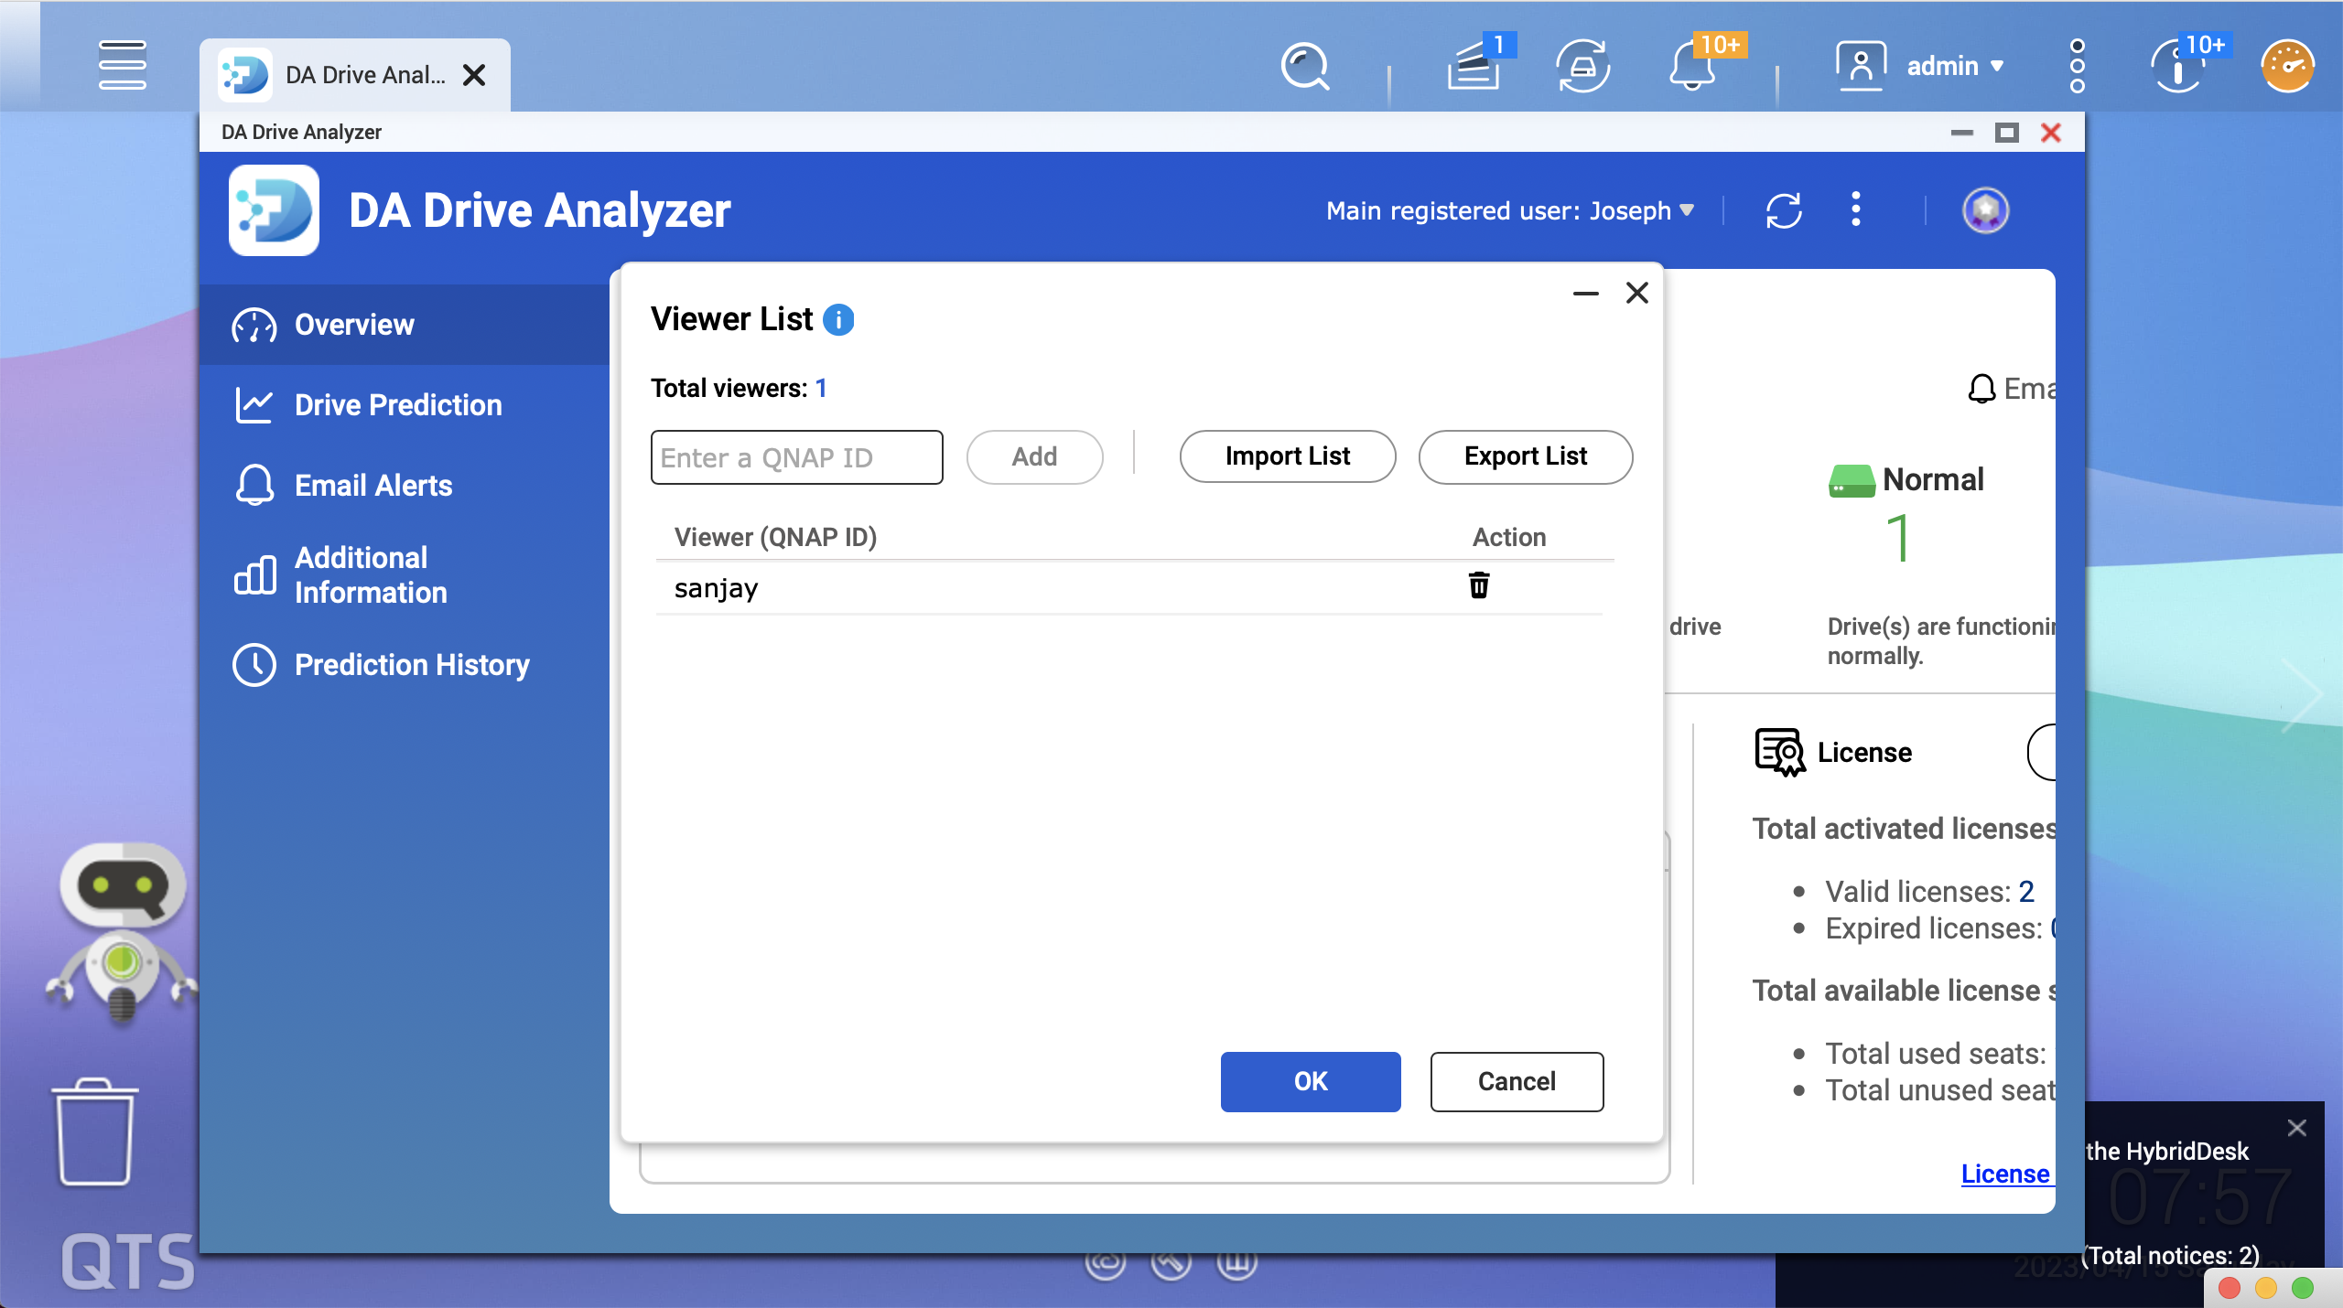
Task: Open the desktop Recycle Bin icon
Action: [x=95, y=1131]
